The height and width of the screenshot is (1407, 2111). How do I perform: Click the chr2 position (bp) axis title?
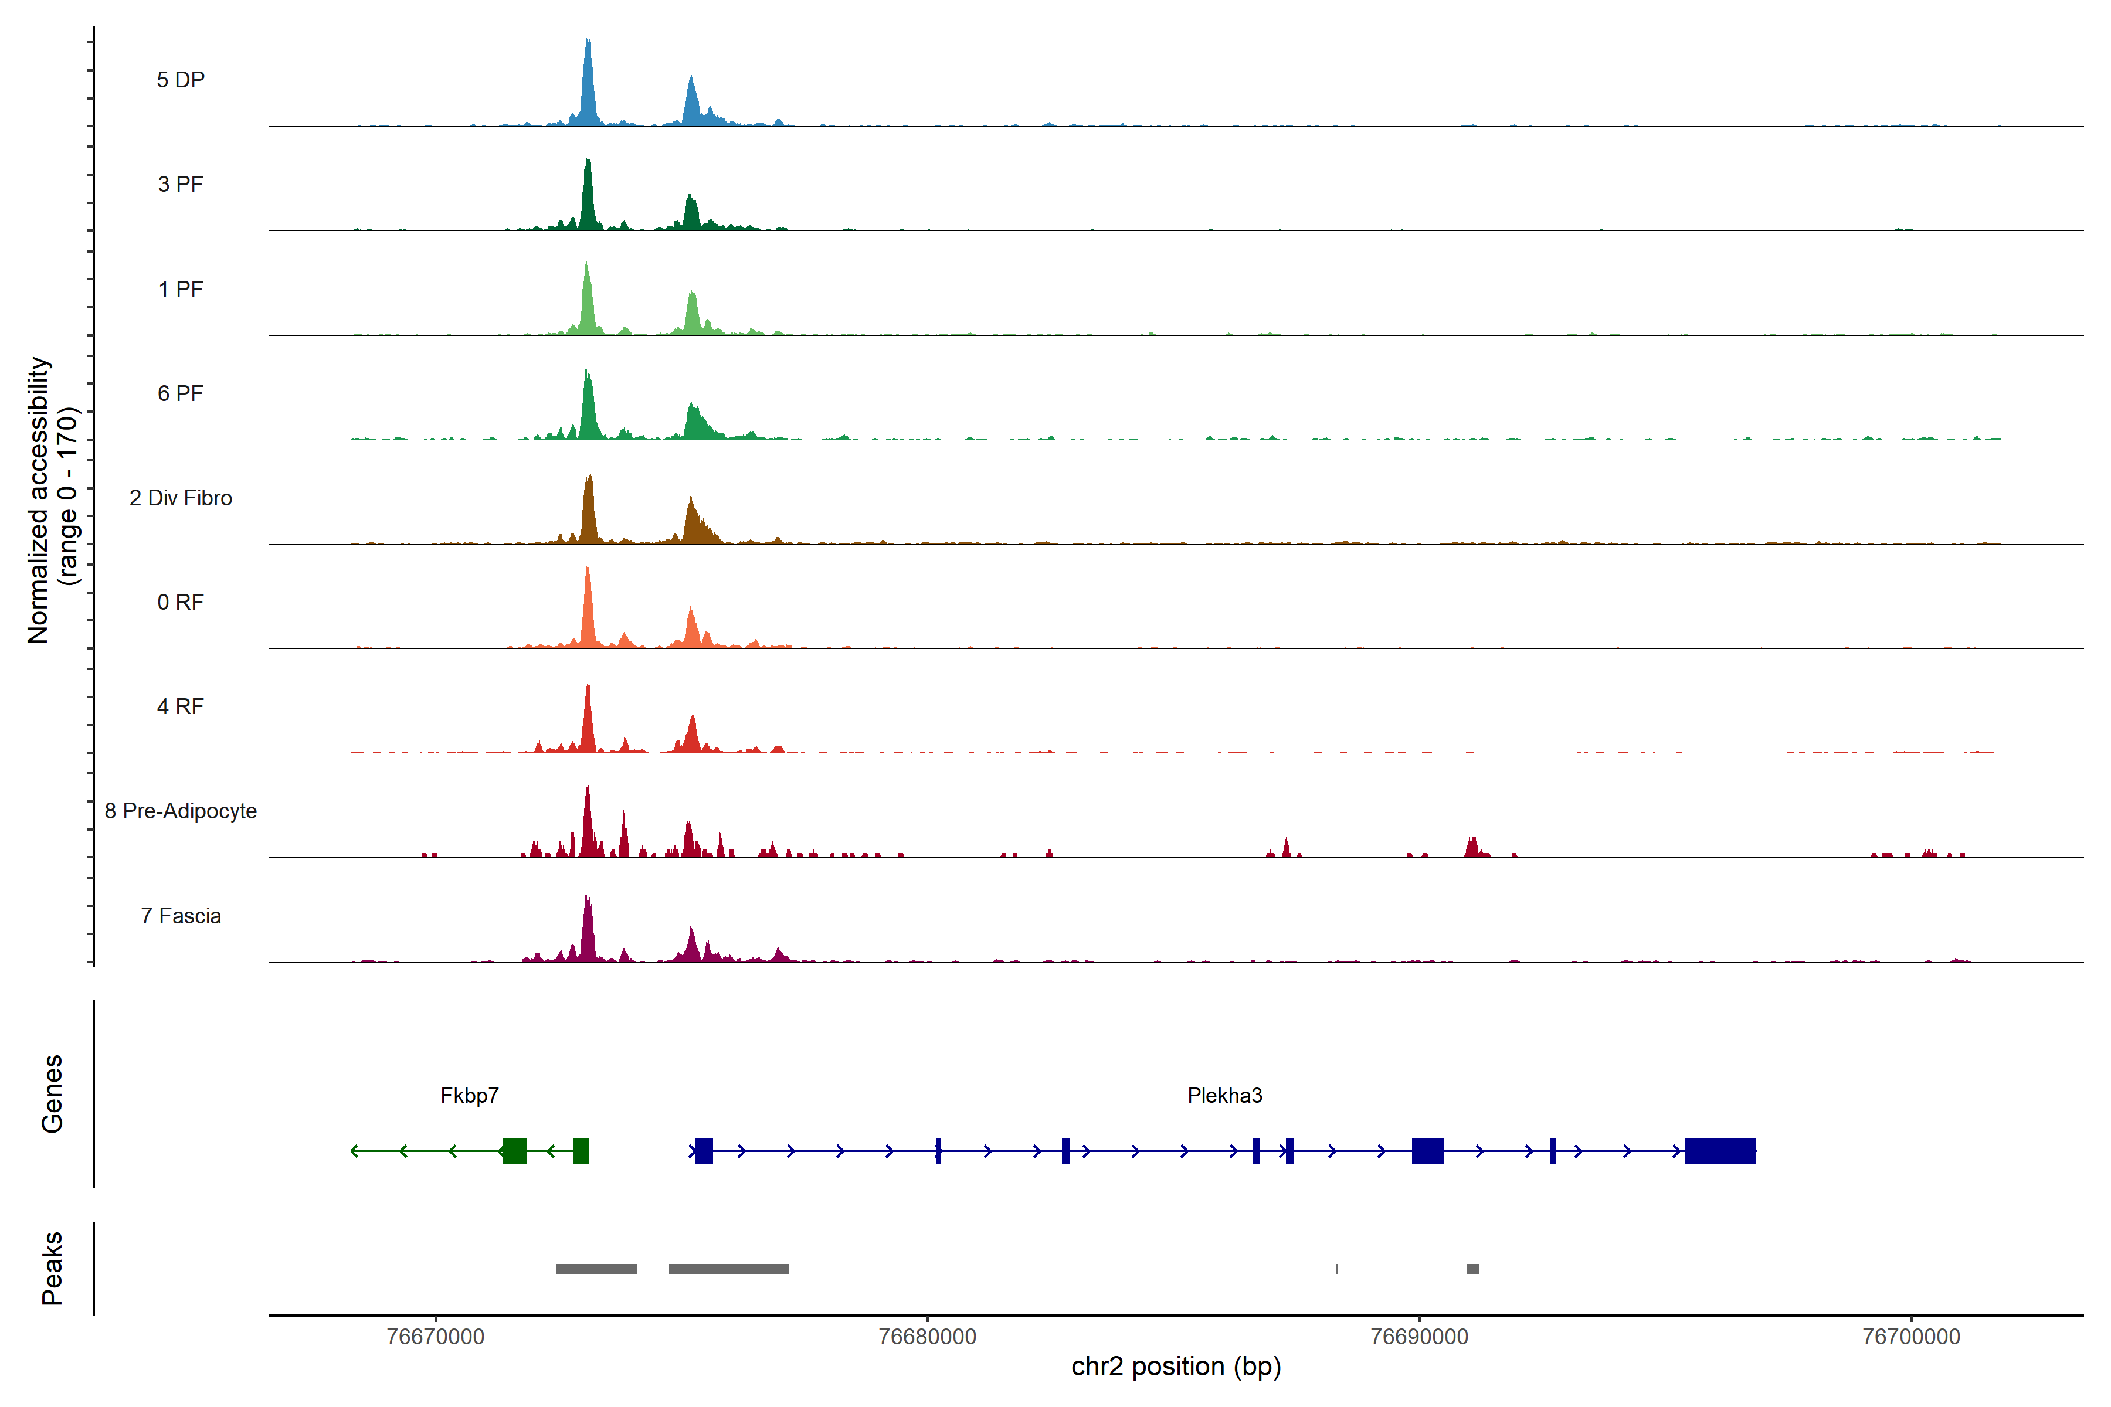click(1176, 1367)
